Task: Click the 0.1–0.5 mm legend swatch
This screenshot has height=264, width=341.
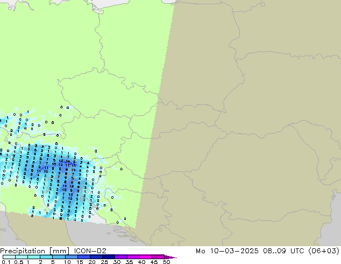Action: 9,257
